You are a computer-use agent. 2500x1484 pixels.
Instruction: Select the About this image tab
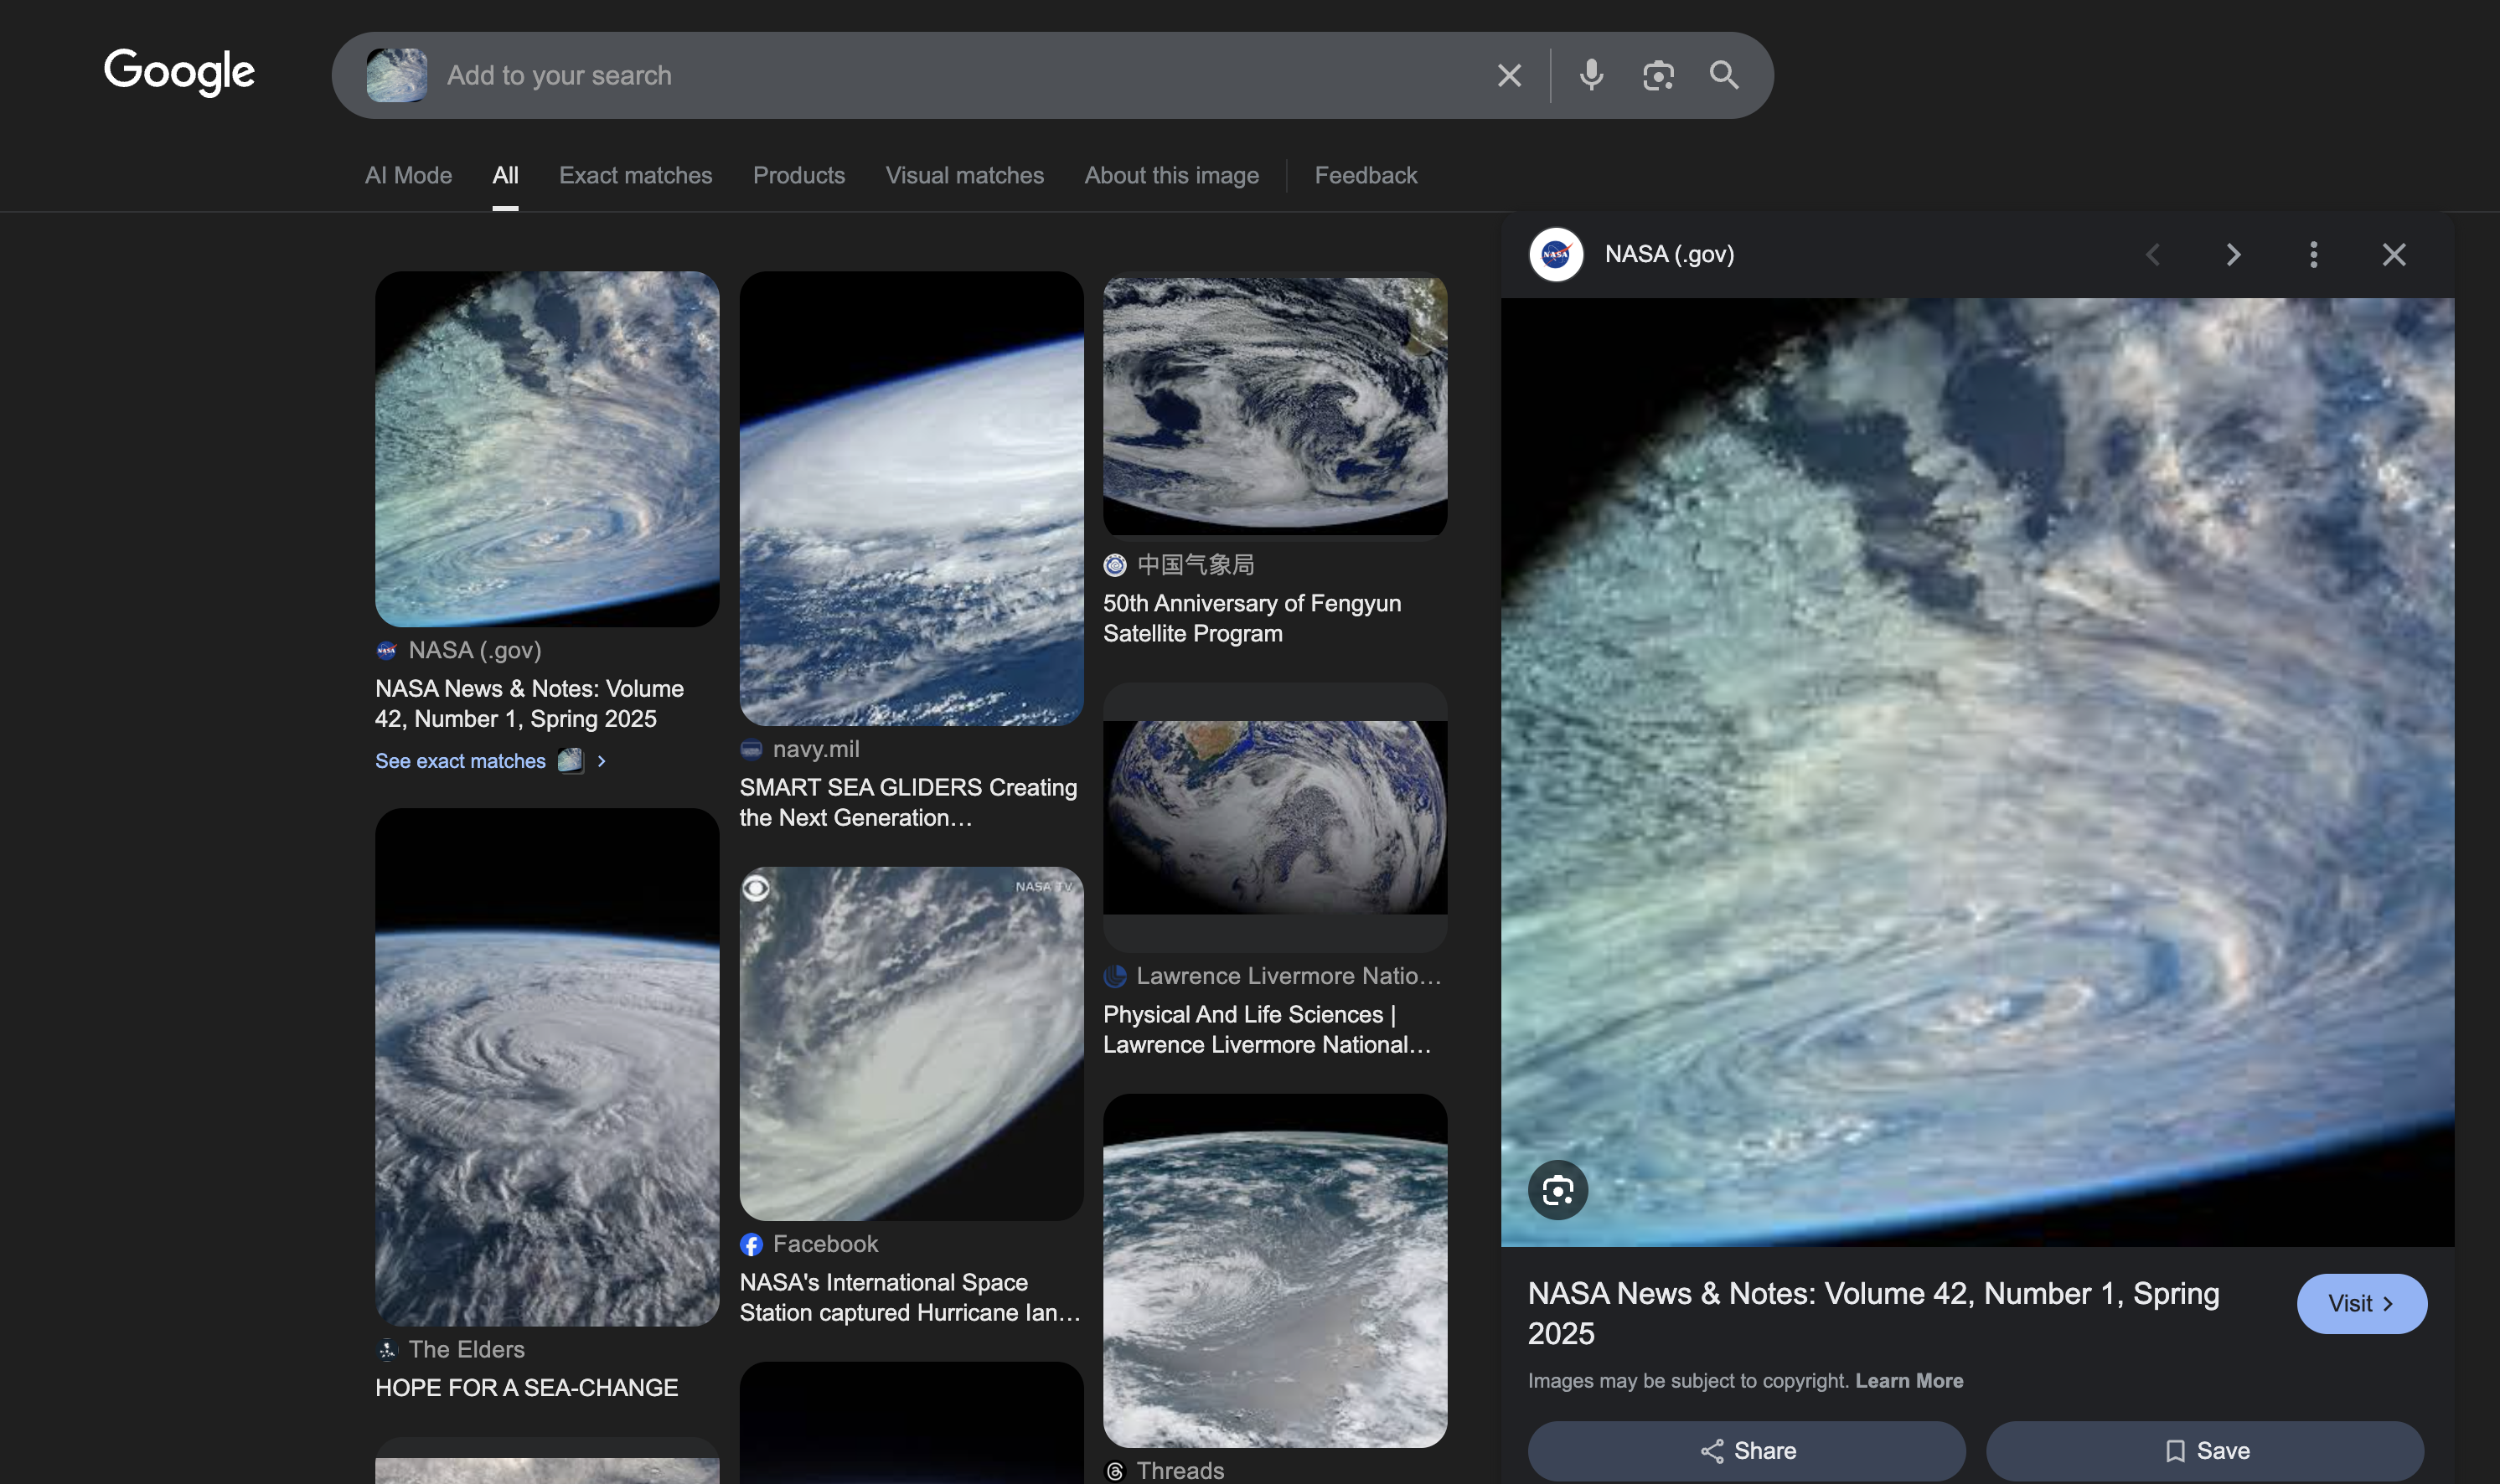click(1170, 175)
